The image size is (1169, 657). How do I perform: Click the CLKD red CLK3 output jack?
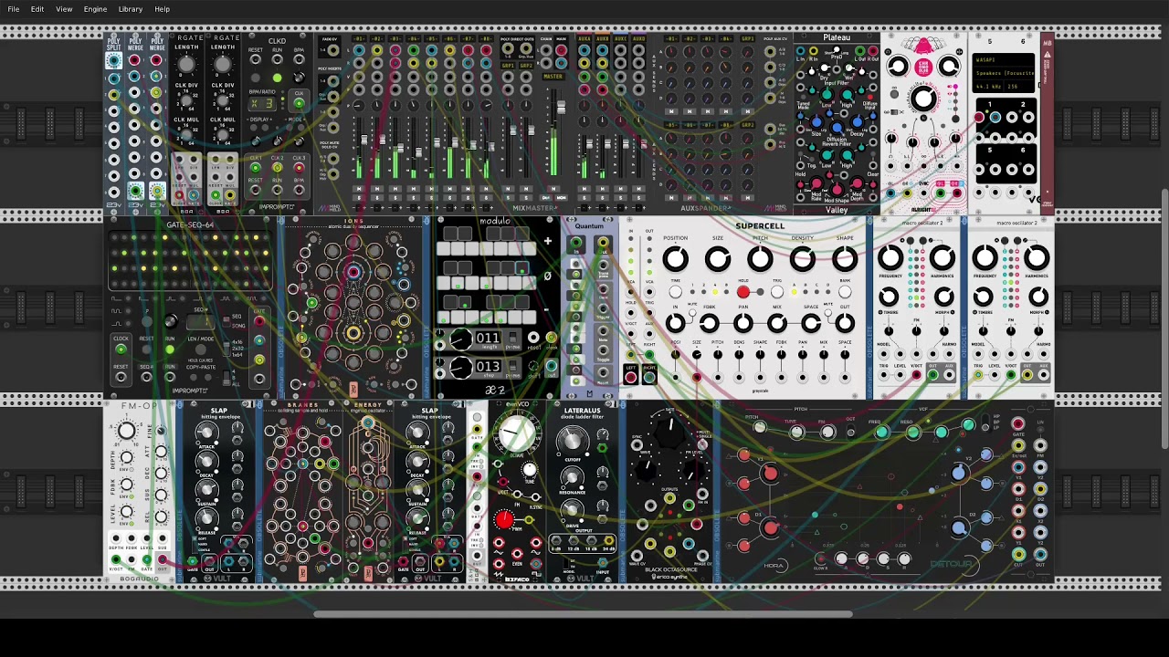[299, 168]
